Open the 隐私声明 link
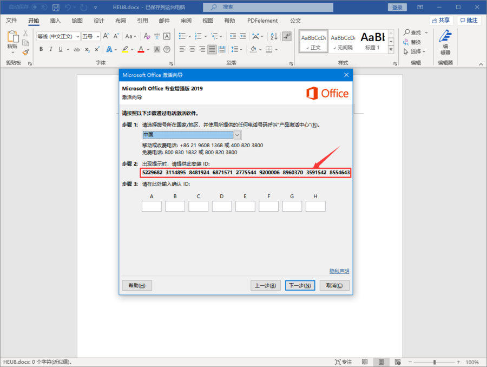The width and height of the screenshot is (487, 367). coord(339,271)
